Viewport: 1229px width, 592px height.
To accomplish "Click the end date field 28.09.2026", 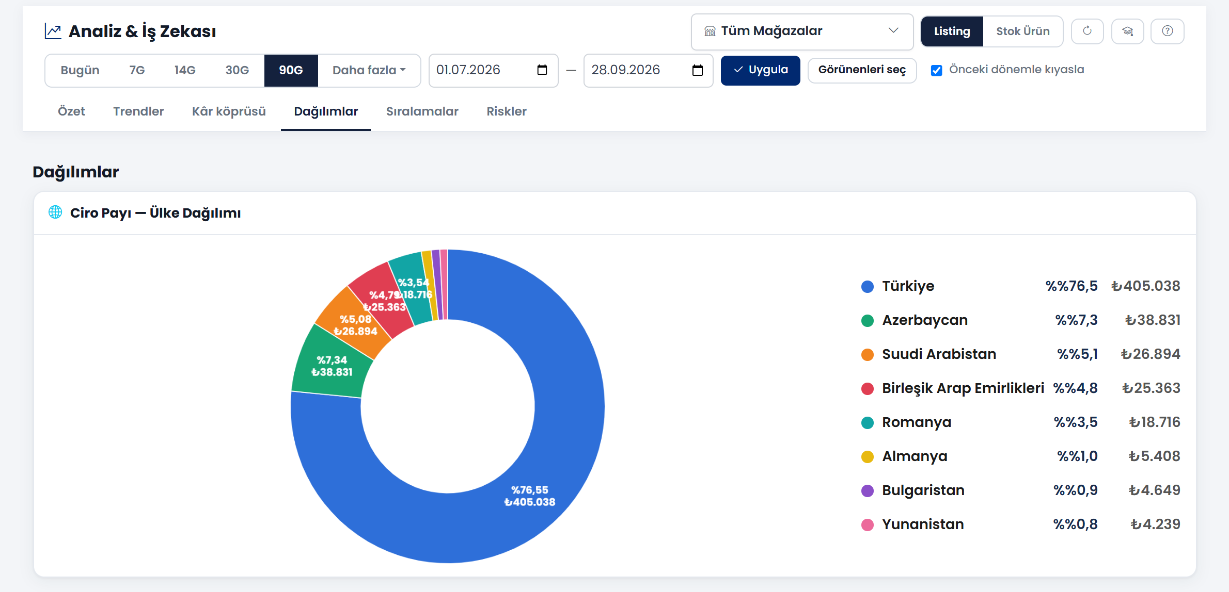I will [x=648, y=70].
